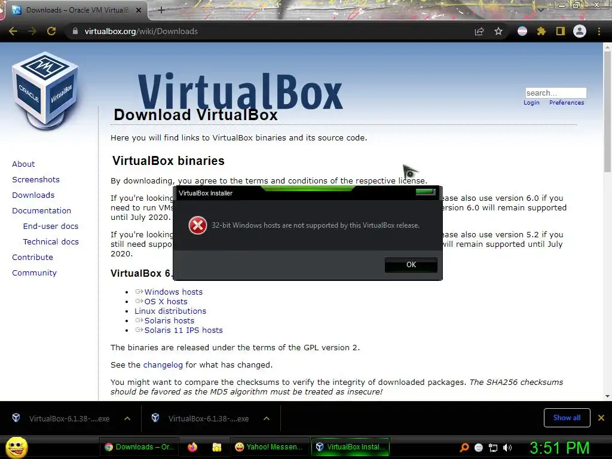Open the Login link

[531, 103]
